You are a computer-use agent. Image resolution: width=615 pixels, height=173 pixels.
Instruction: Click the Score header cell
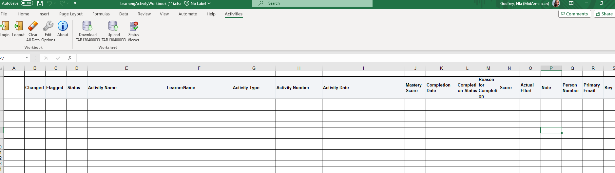509,87
